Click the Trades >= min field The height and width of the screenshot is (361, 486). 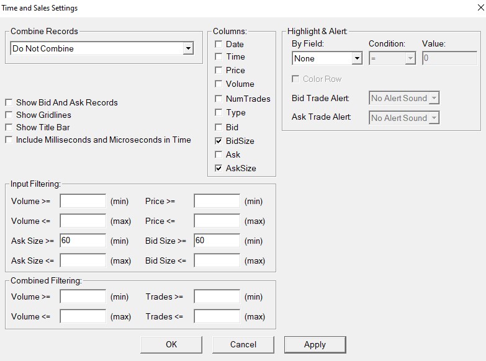[x=217, y=296]
